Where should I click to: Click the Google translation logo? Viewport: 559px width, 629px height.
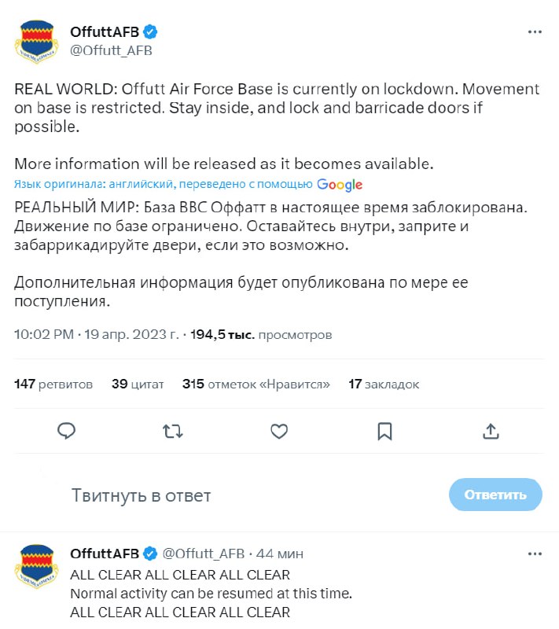pyautogui.click(x=340, y=185)
